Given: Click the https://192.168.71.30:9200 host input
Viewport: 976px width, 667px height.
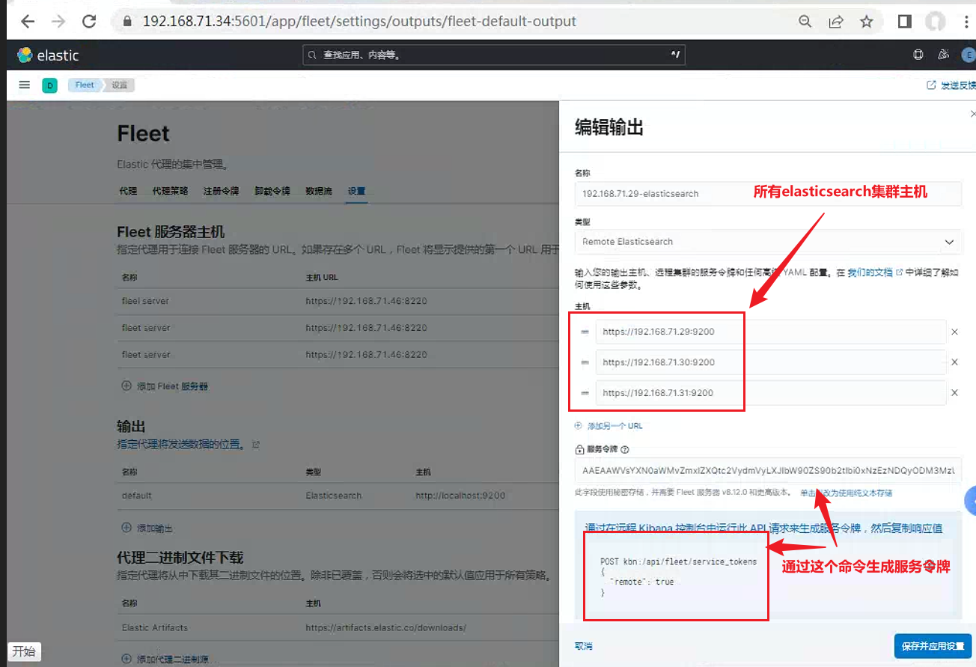Looking at the screenshot, I should pos(771,362).
